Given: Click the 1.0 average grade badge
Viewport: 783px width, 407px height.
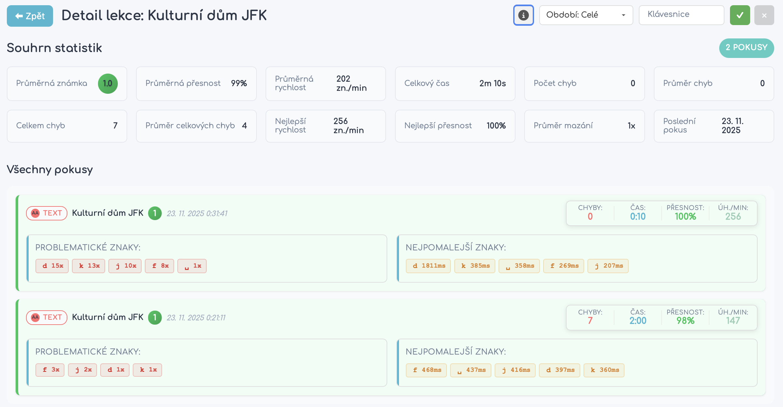Looking at the screenshot, I should tap(108, 84).
